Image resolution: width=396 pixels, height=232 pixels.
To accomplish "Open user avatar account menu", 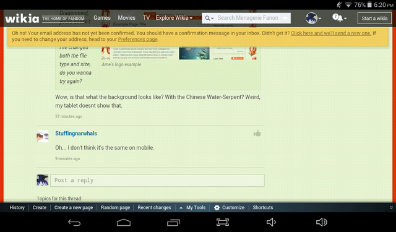I will coord(313,18).
